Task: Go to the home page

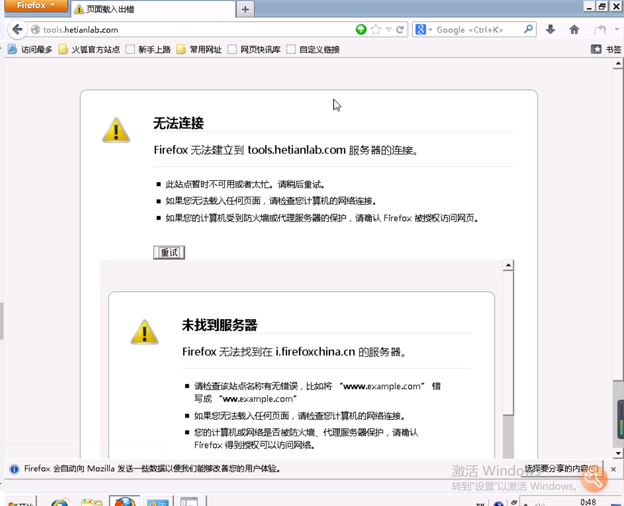Action: click(x=574, y=30)
